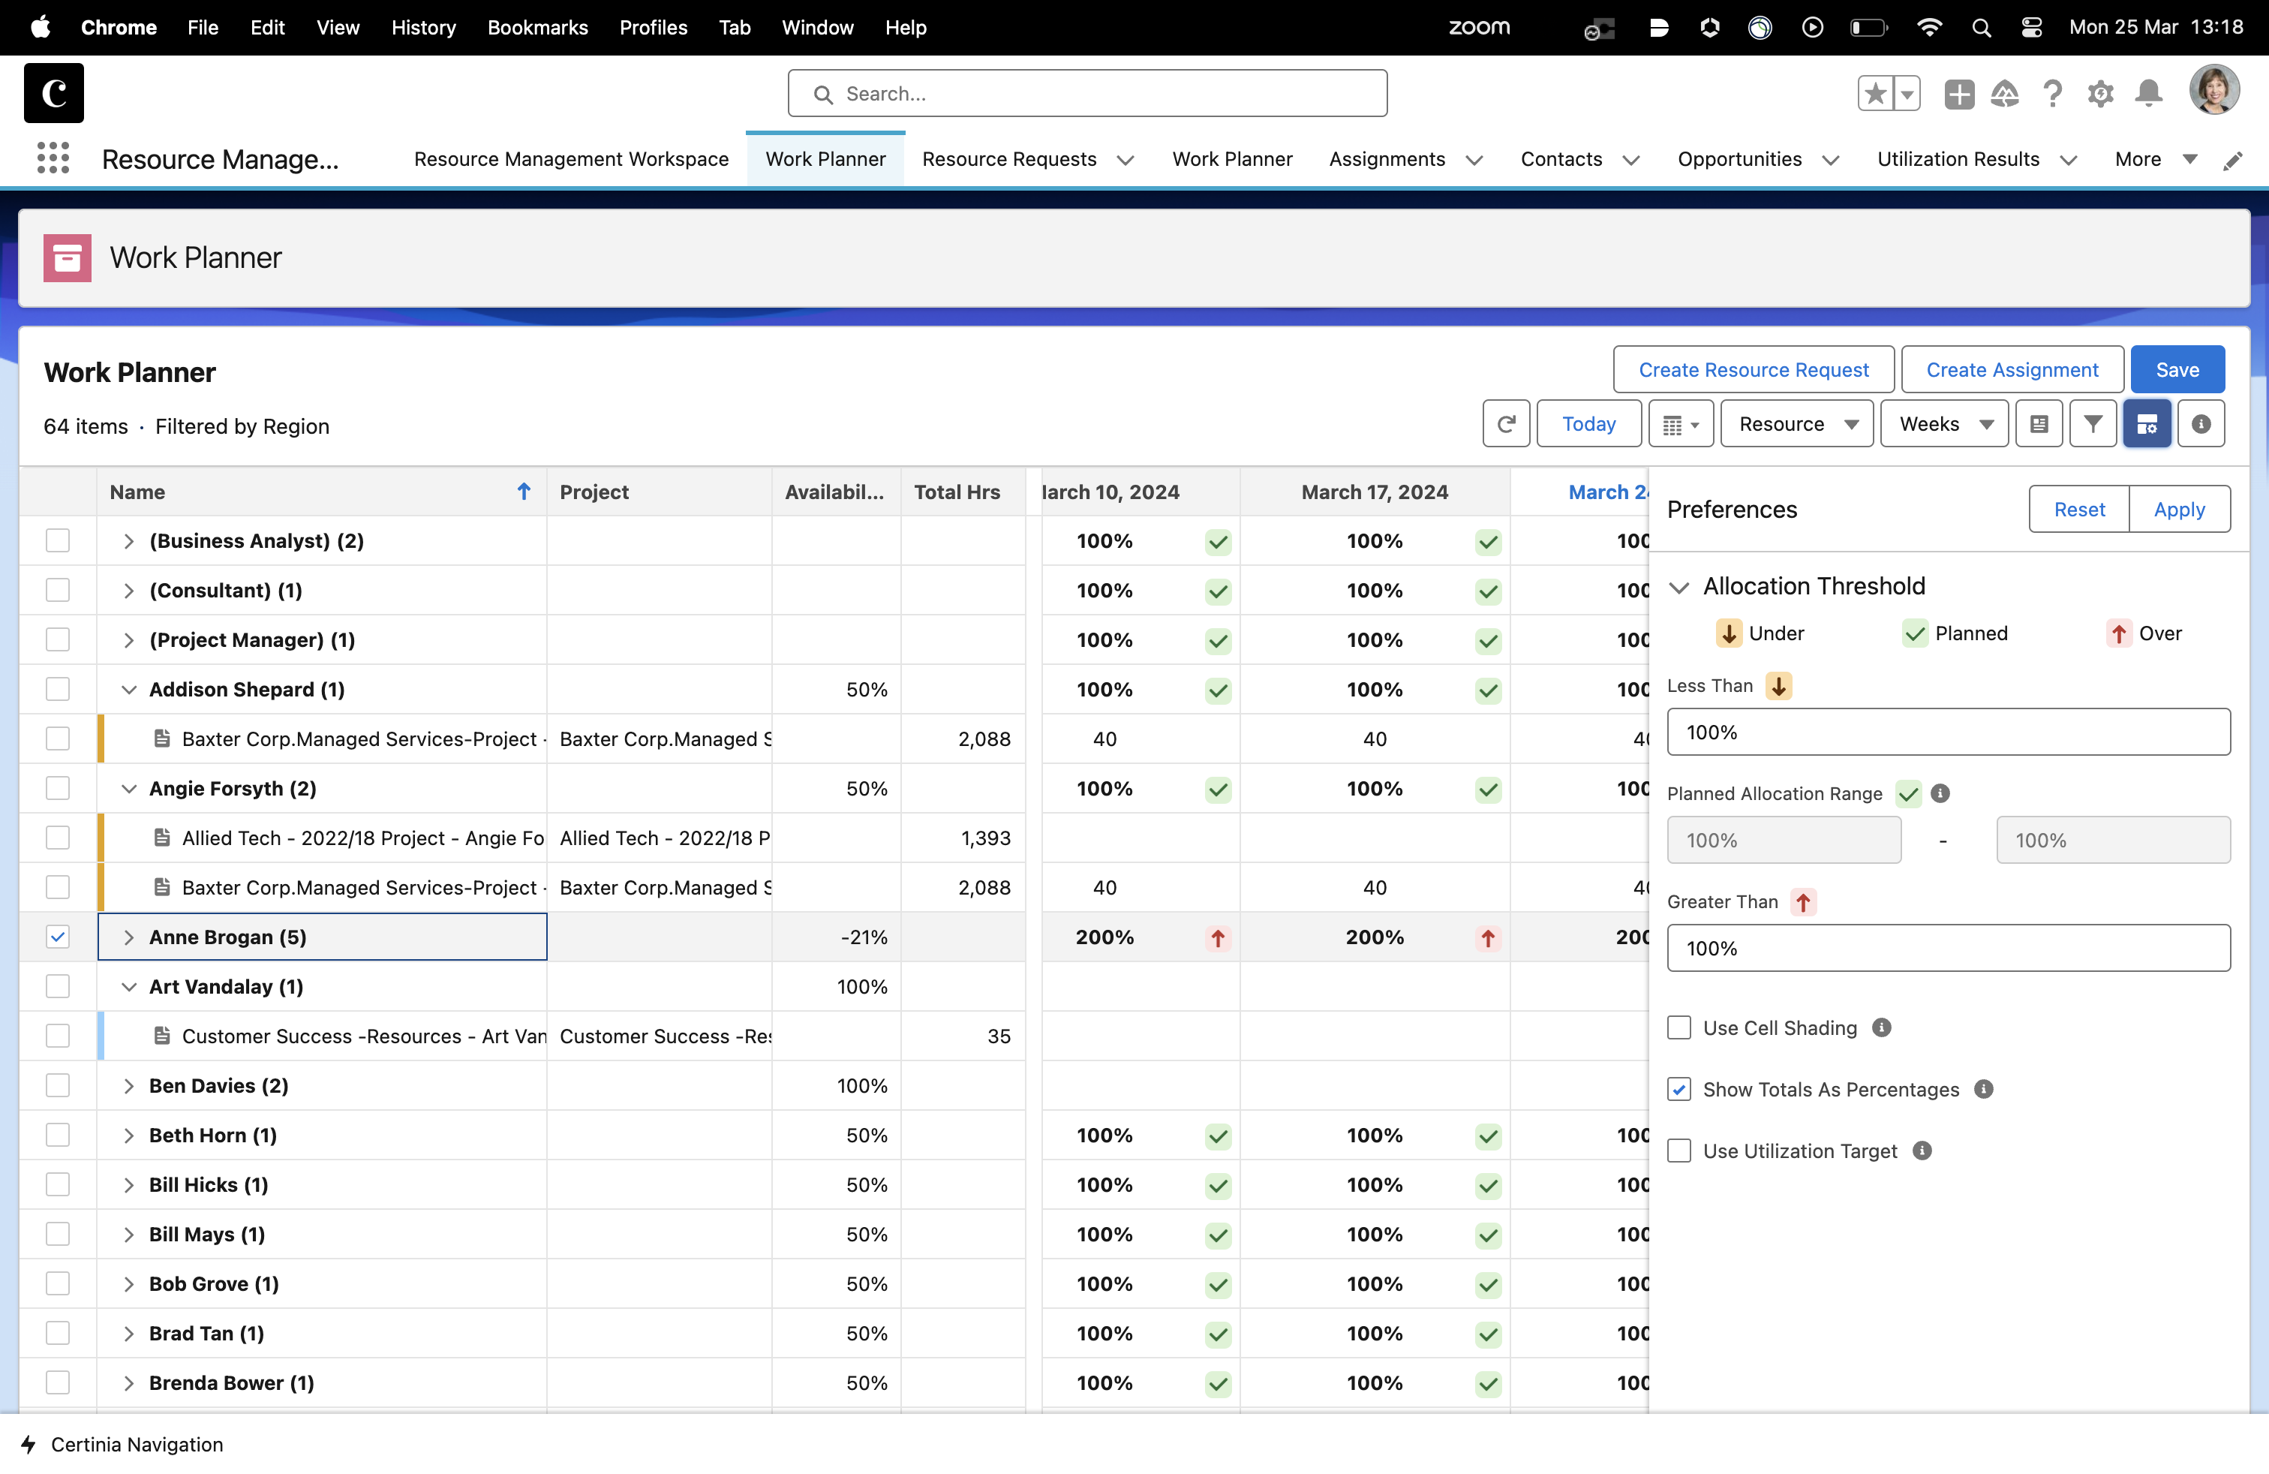Open Salesforce setup gear icon

[x=2101, y=92]
